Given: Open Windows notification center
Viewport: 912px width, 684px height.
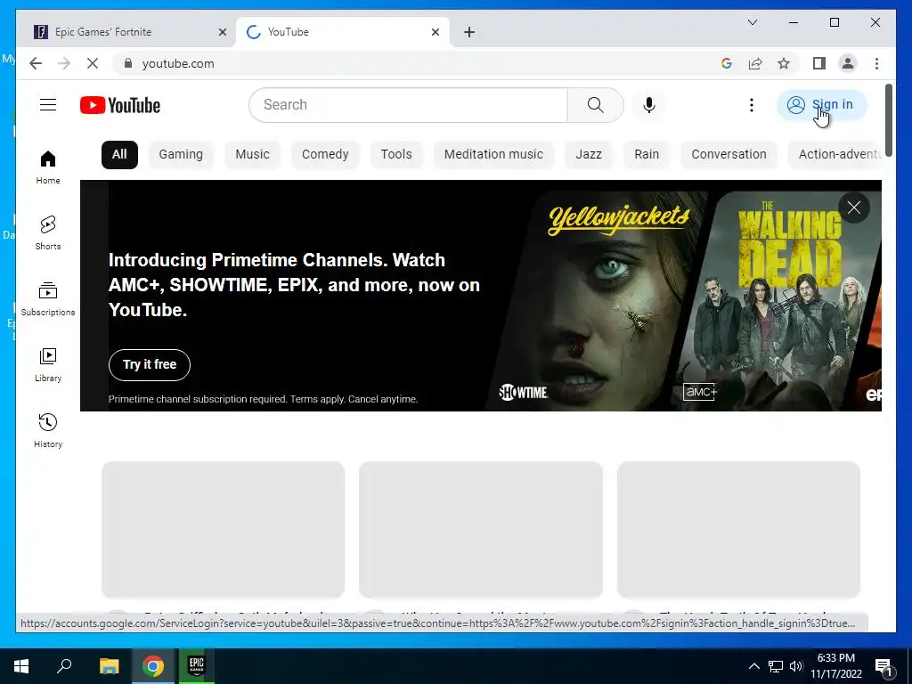Looking at the screenshot, I should coord(883,666).
